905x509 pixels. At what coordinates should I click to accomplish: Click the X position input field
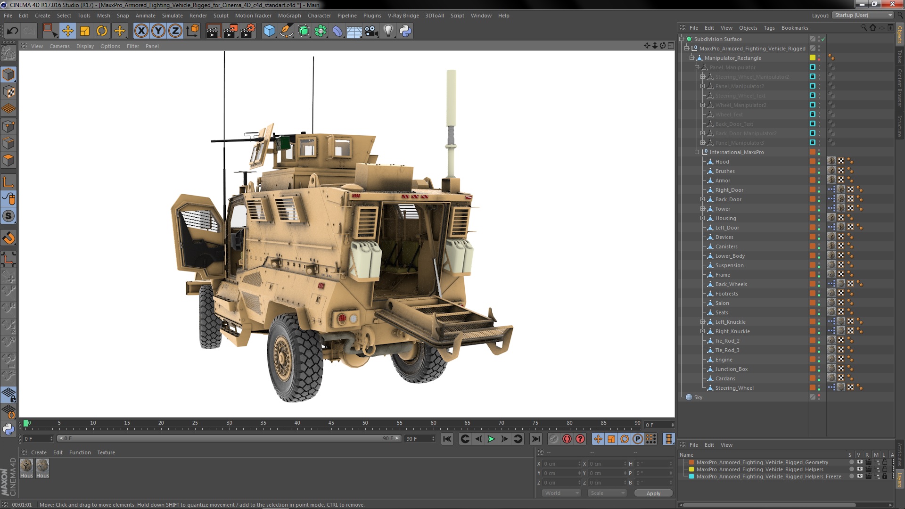(x=561, y=464)
